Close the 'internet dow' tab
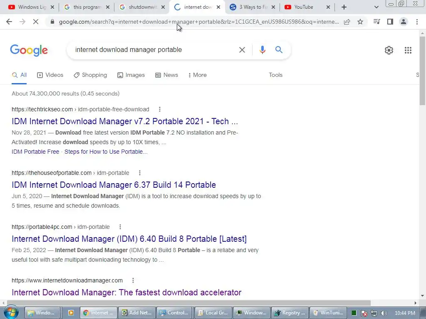426x319 pixels. pyautogui.click(x=218, y=7)
